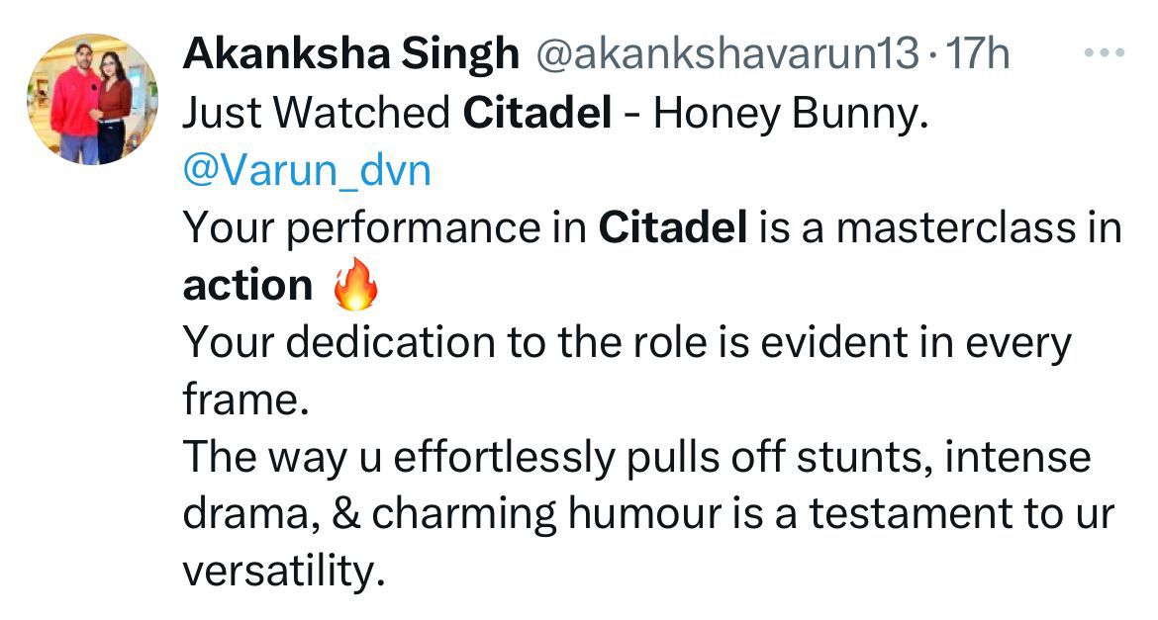Viewport: 1158px width, 620px height.
Task: Click the fire emoji after action
Action: point(356,285)
